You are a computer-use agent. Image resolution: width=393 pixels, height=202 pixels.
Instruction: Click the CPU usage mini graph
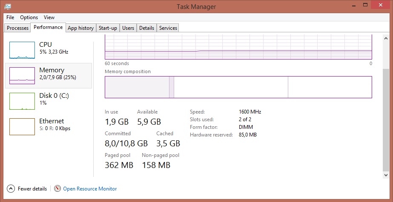22,50
